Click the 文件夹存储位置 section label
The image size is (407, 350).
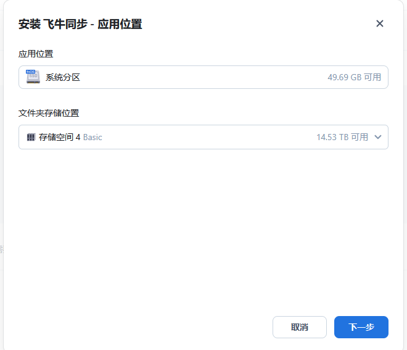[x=49, y=113]
